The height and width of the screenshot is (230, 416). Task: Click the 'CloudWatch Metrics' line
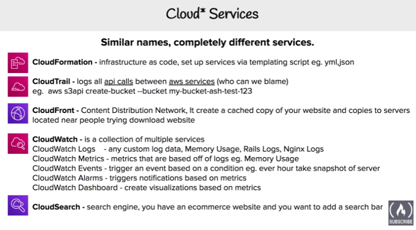point(165,159)
